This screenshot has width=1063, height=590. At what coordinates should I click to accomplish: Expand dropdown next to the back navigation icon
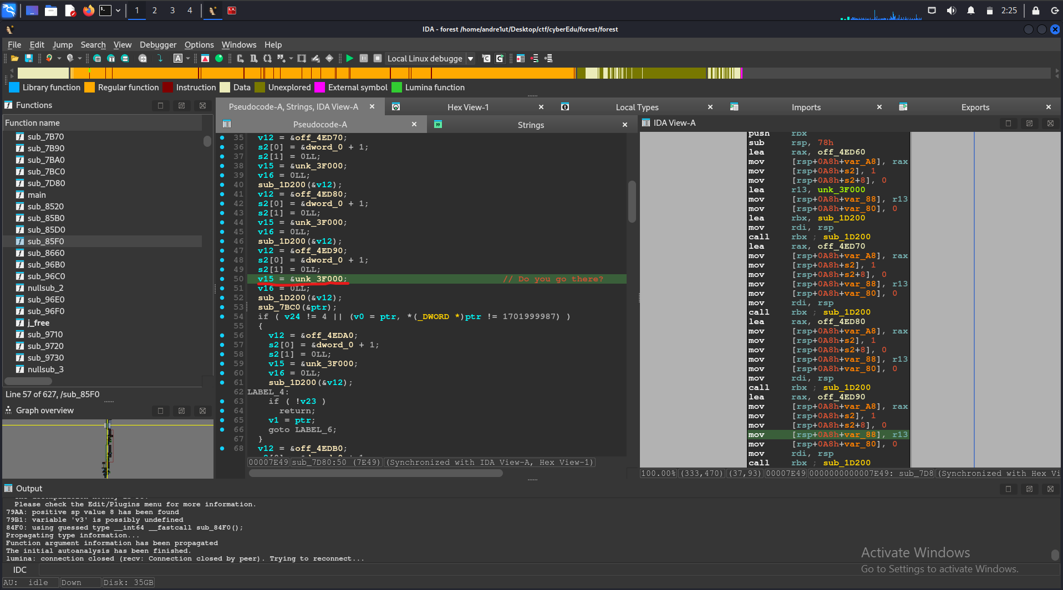click(x=59, y=58)
